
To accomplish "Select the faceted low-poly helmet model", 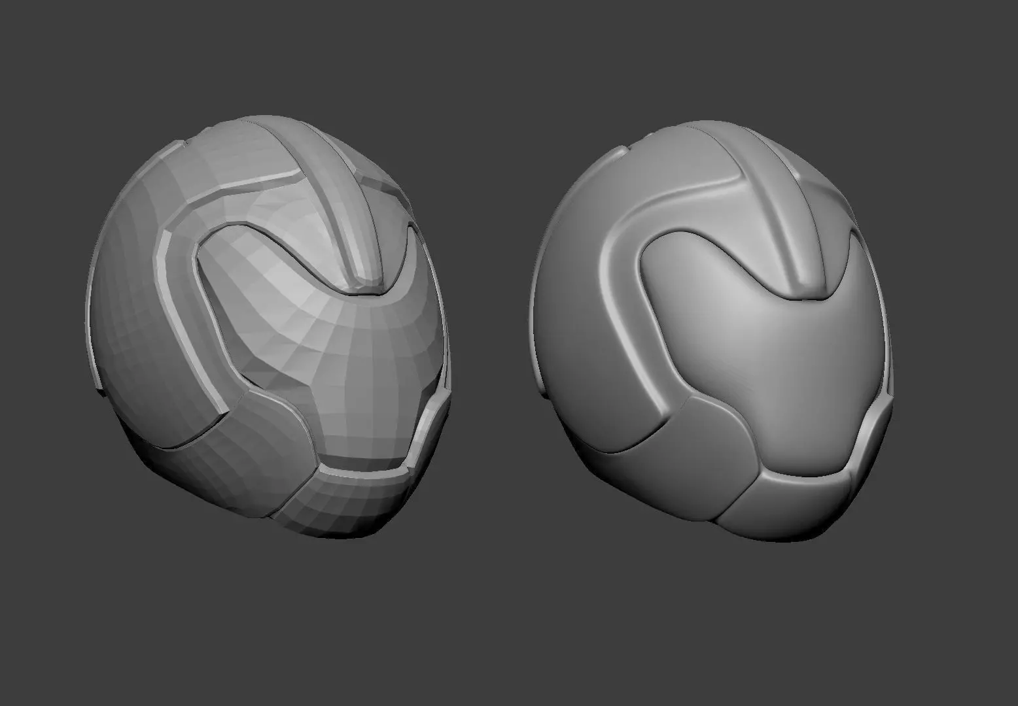I will coord(270,327).
